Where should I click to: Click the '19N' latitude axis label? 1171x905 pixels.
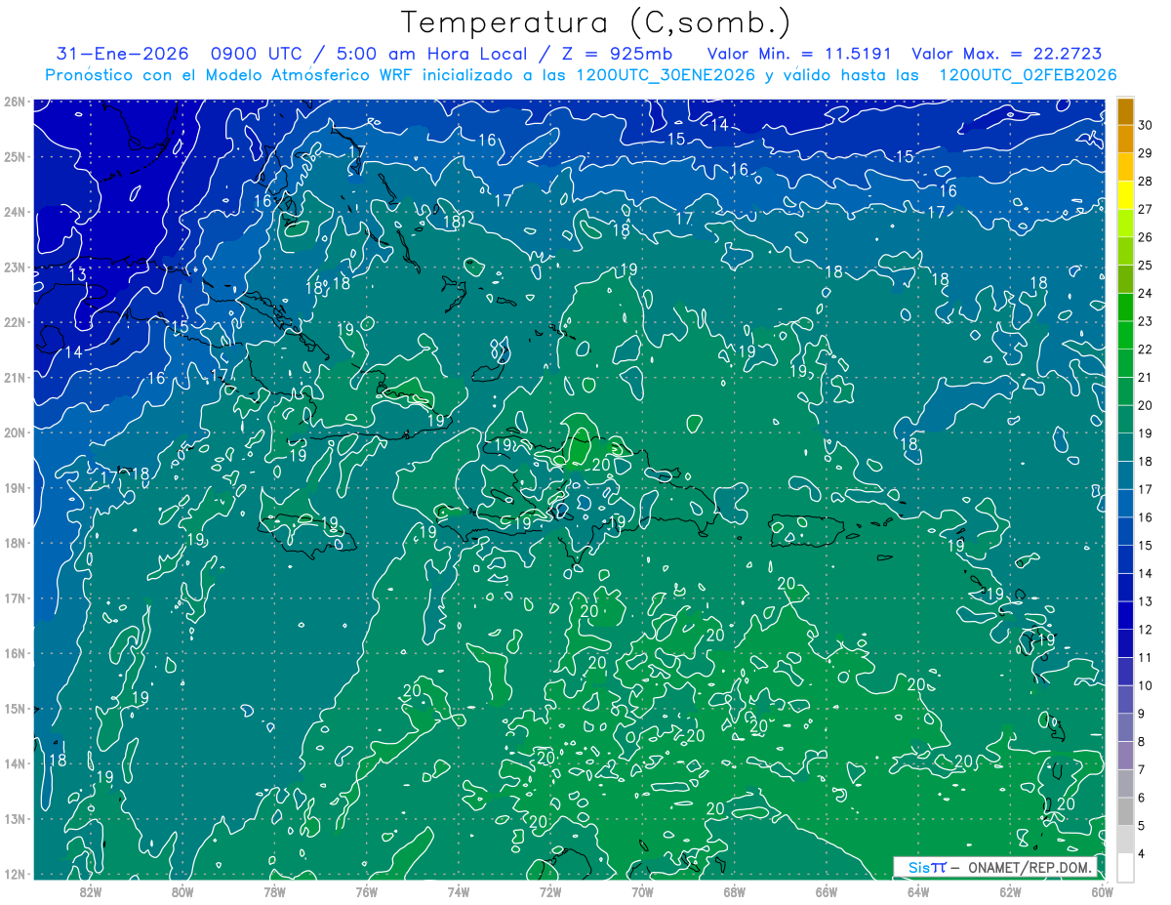(x=15, y=487)
